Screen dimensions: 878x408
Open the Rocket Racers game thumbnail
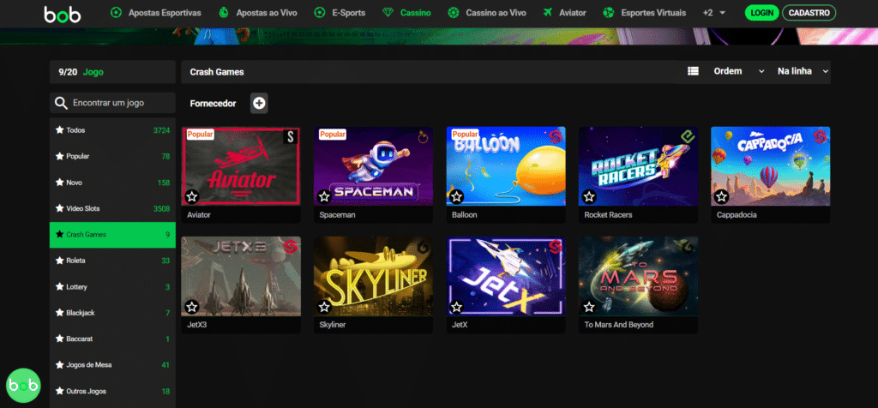pyautogui.click(x=638, y=166)
